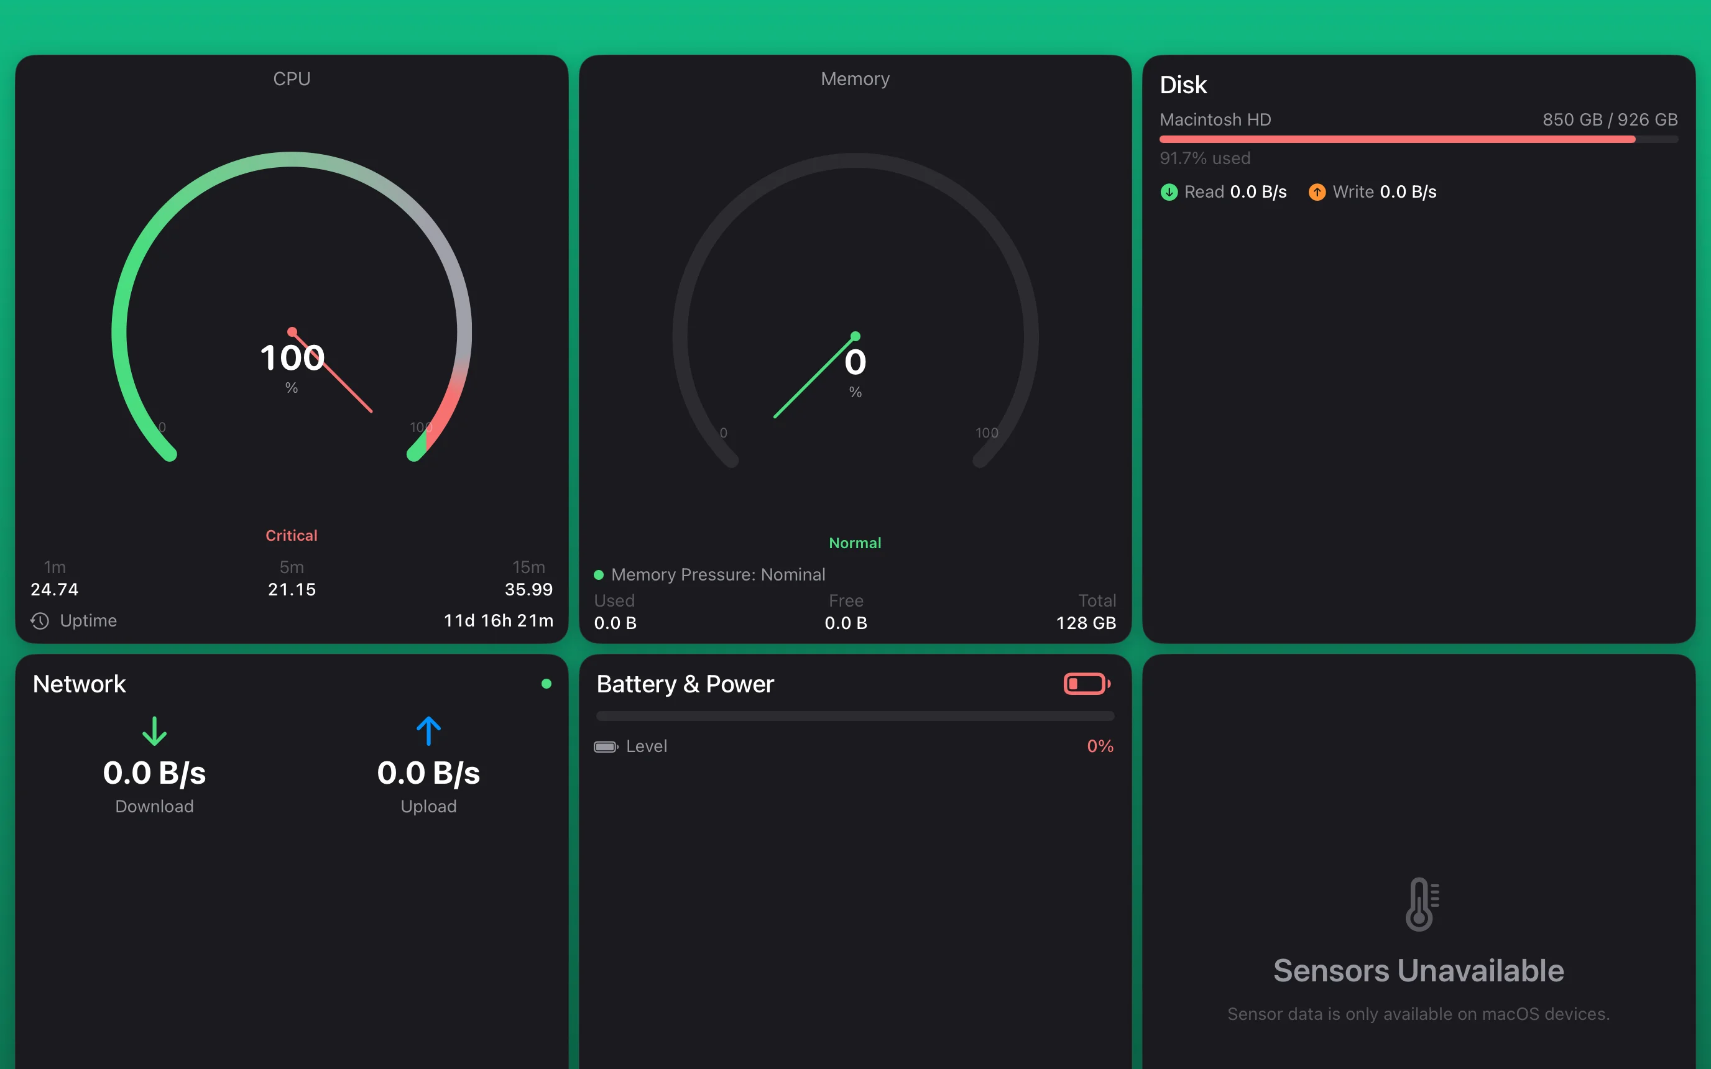Click the Network card heading
The height and width of the screenshot is (1069, 1711).
pos(79,684)
